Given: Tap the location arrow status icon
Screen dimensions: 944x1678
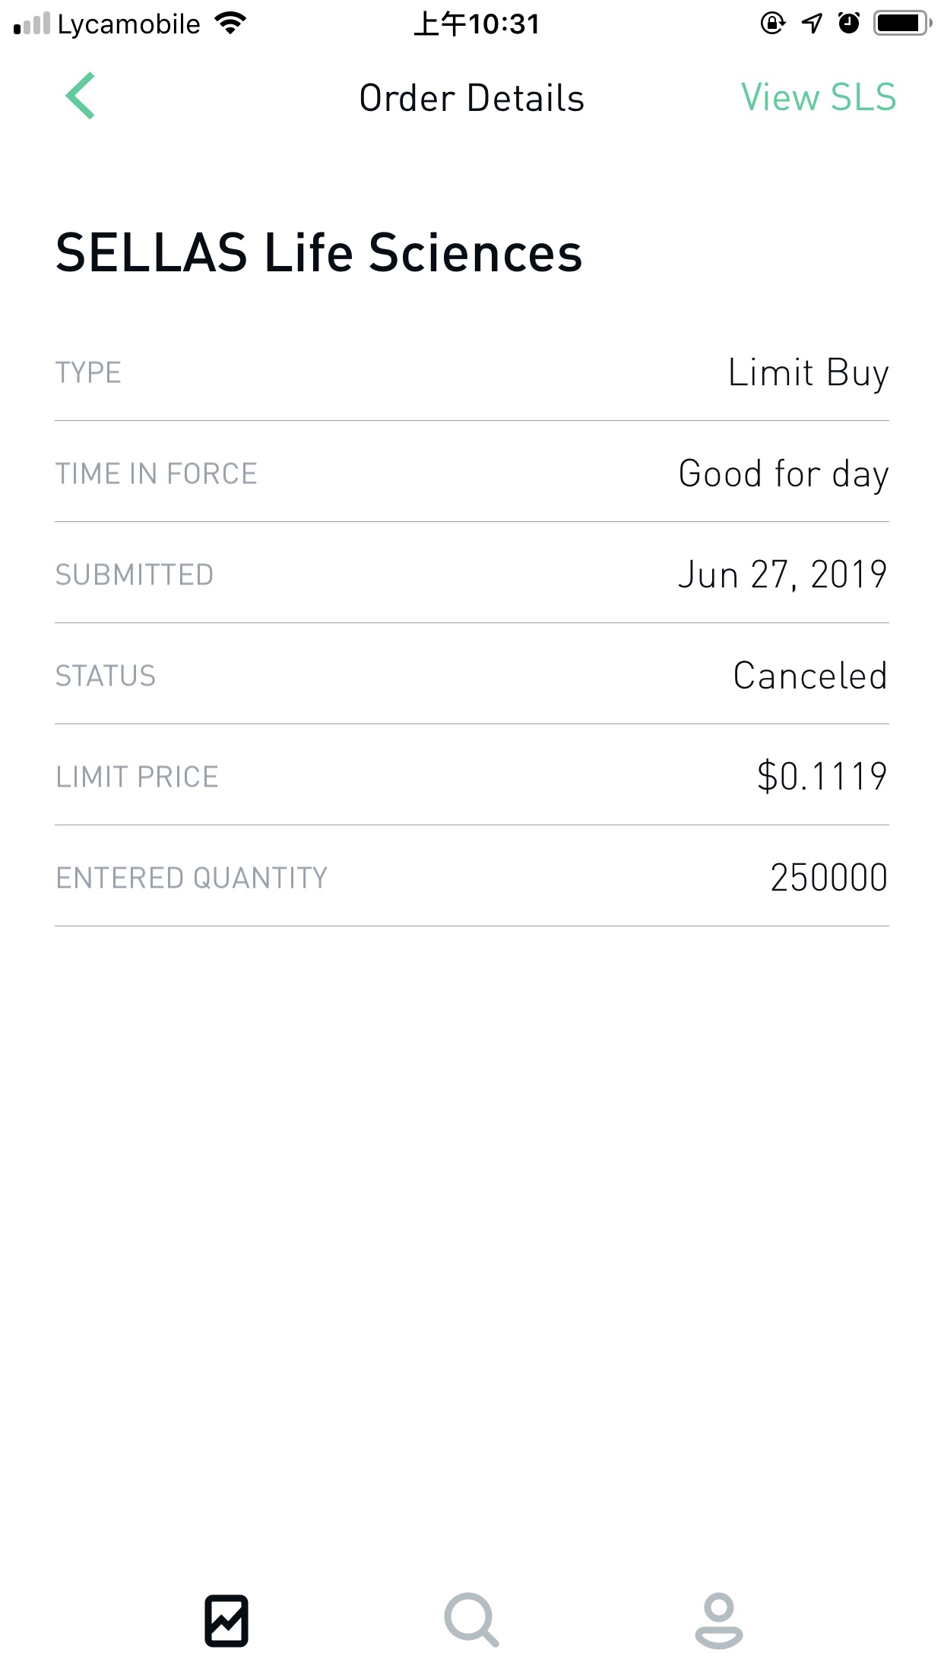Looking at the screenshot, I should coord(812,24).
